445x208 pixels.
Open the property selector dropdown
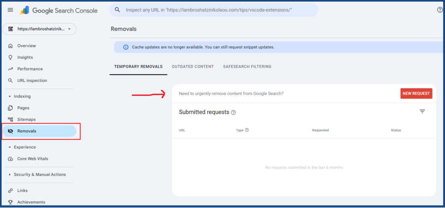[40, 29]
